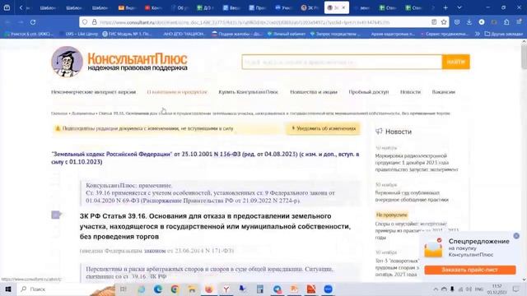
Task: Reload the current page
Action: [x=33, y=22]
